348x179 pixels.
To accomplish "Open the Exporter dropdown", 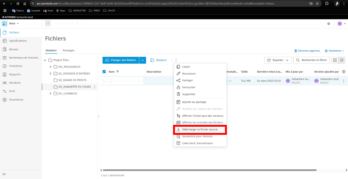I will pos(278,60).
